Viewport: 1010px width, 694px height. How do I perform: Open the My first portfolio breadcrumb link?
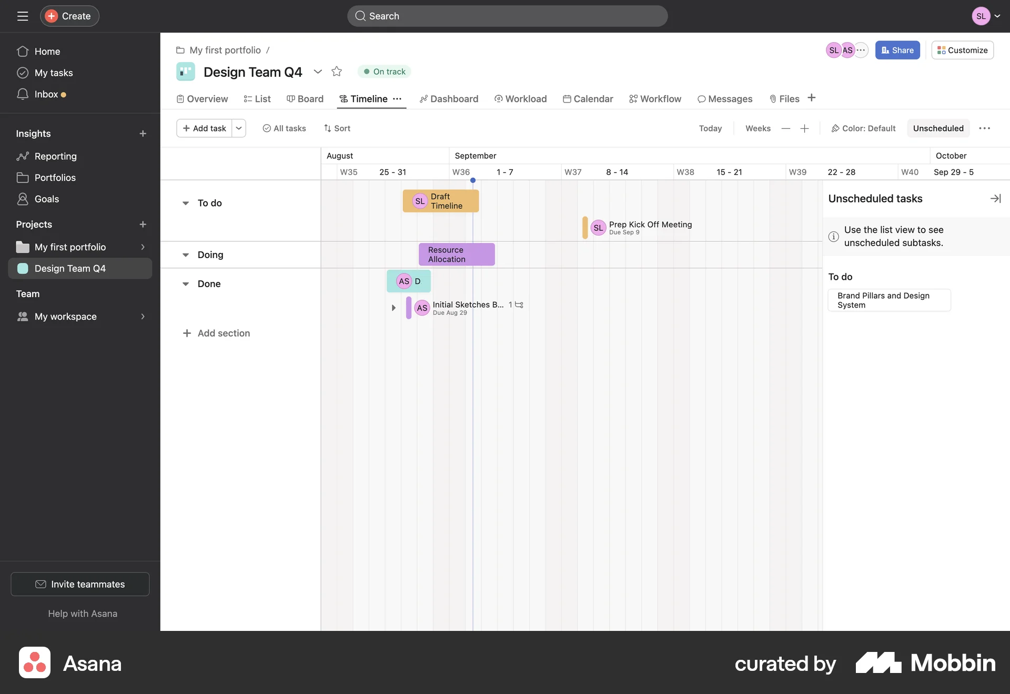(x=225, y=50)
